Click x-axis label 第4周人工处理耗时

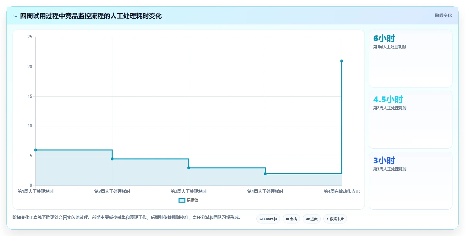point(265,191)
